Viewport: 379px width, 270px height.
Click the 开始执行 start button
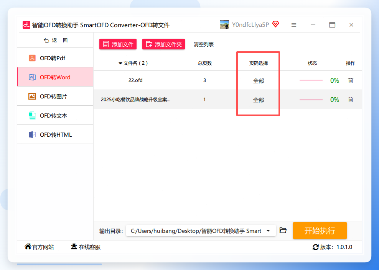tap(320, 231)
